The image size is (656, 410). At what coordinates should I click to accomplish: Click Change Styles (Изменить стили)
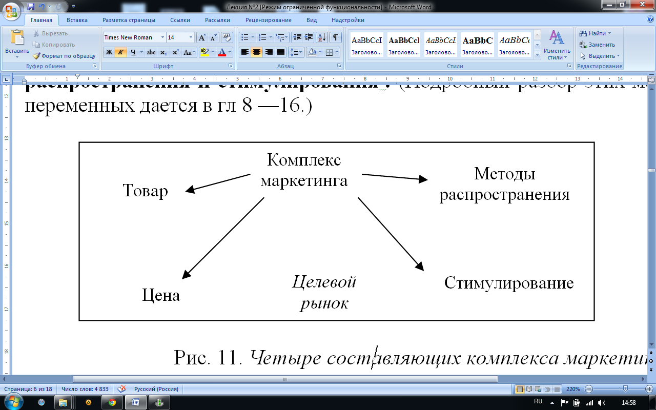pyautogui.click(x=557, y=45)
